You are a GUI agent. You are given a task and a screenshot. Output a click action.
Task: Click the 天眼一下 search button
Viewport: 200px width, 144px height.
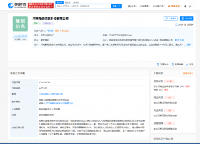tap(116, 6)
